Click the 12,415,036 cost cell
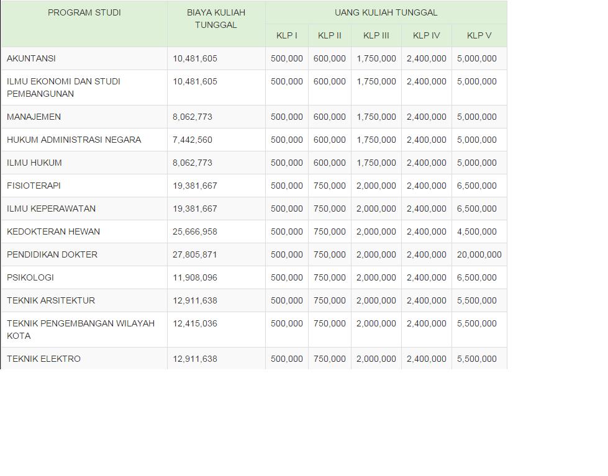Image resolution: width=608 pixels, height=476 pixels. tap(195, 323)
